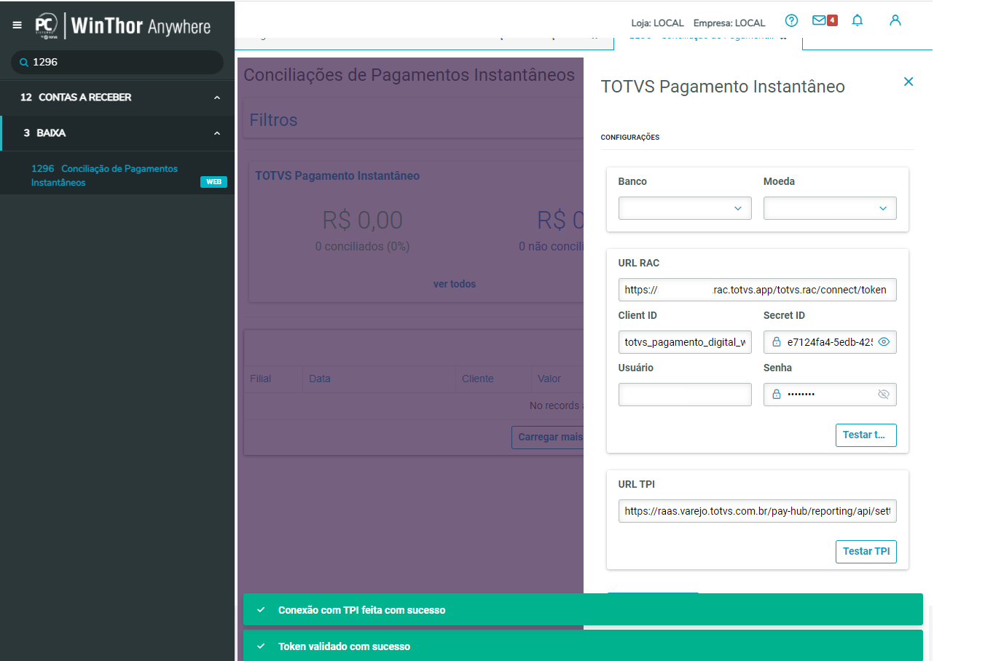Open the ver todos link
Image resolution: width=985 pixels, height=661 pixels.
(x=455, y=284)
